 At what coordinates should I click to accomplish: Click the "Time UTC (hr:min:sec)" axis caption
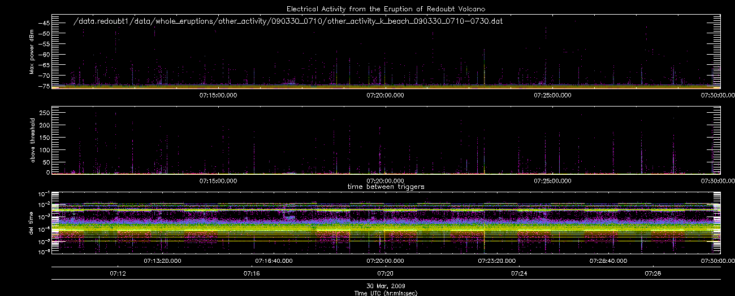tap(386, 293)
